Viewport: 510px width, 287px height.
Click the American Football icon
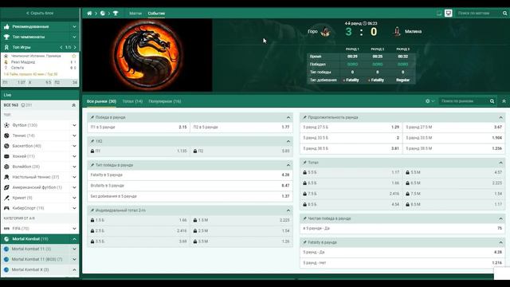coord(6,187)
